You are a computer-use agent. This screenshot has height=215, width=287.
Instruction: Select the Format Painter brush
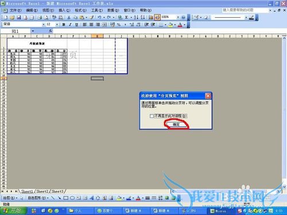[x=92, y=18]
